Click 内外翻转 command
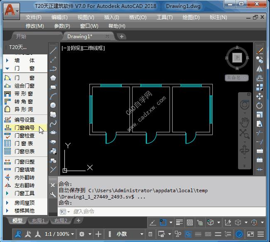This screenshot has height=242, width=270. (x=25, y=178)
